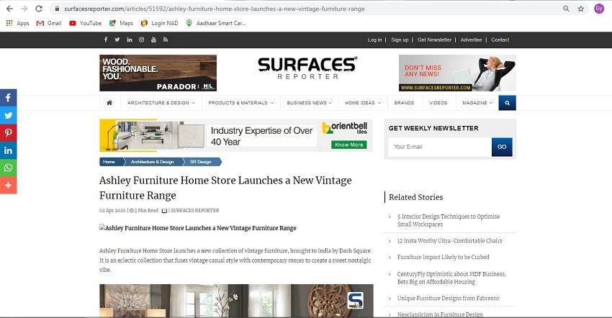612x318 pixels.
Task: Click the broken article image placeholder
Action: (198, 228)
